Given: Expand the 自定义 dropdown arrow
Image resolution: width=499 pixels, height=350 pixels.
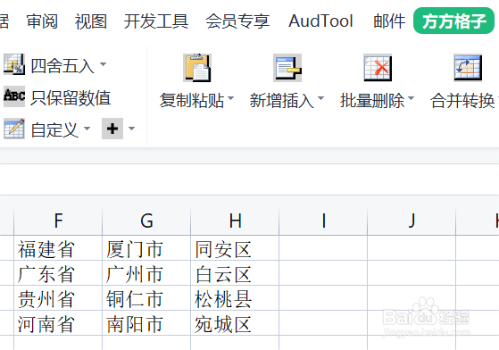Looking at the screenshot, I should [x=87, y=129].
